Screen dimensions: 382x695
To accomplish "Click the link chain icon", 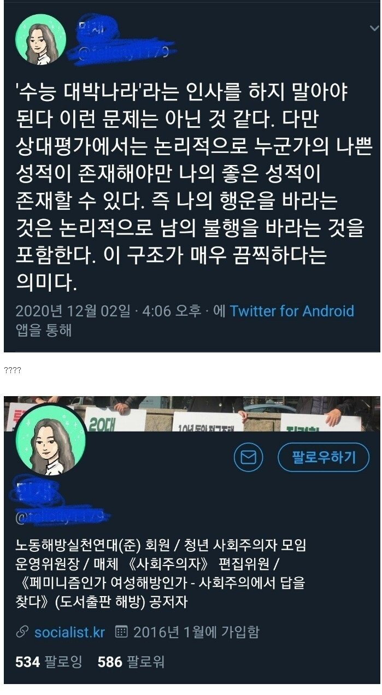I will (x=22, y=633).
